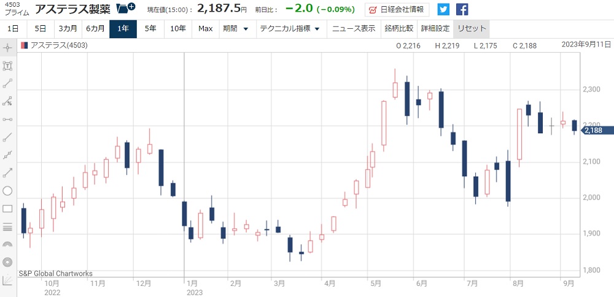The width and height of the screenshot is (614, 297).
Task: Click the O 2,216 open value
Action: (408, 46)
